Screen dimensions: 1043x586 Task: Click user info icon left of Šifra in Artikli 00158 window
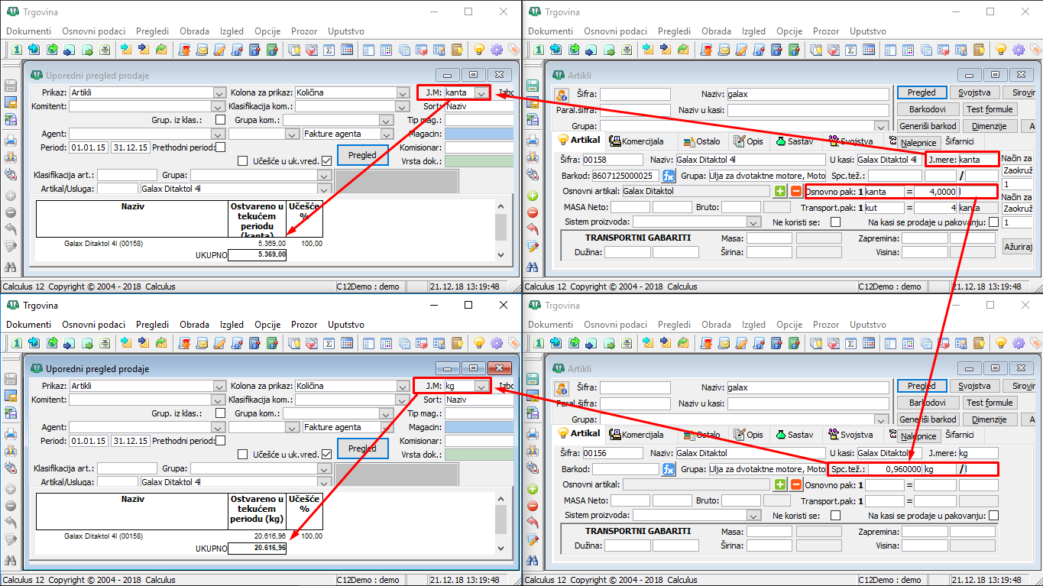coord(562,96)
